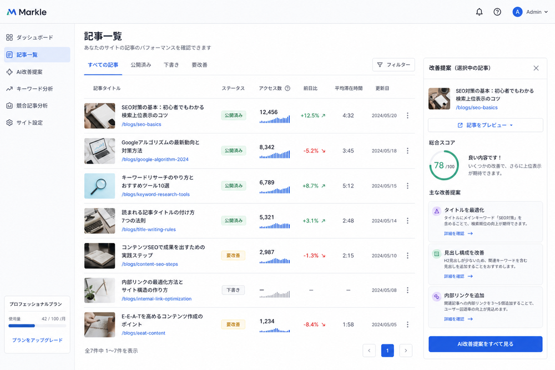Open more options for SEO対策の基本 row
The height and width of the screenshot is (370, 555).
408,116
